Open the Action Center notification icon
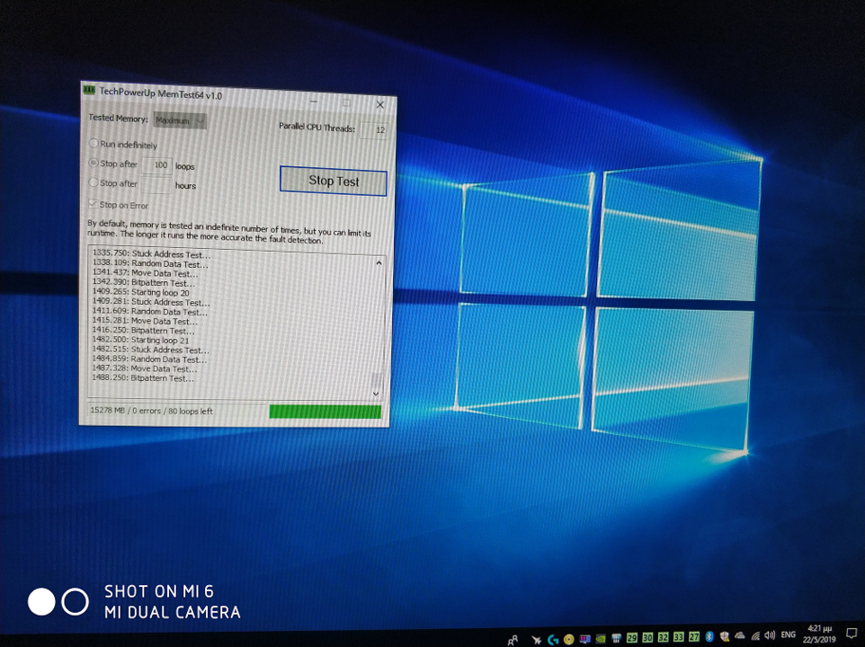The width and height of the screenshot is (865, 647). pos(852,632)
